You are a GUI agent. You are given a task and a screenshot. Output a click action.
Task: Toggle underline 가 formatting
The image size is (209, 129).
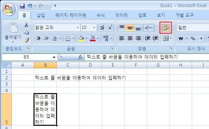coord(55,38)
